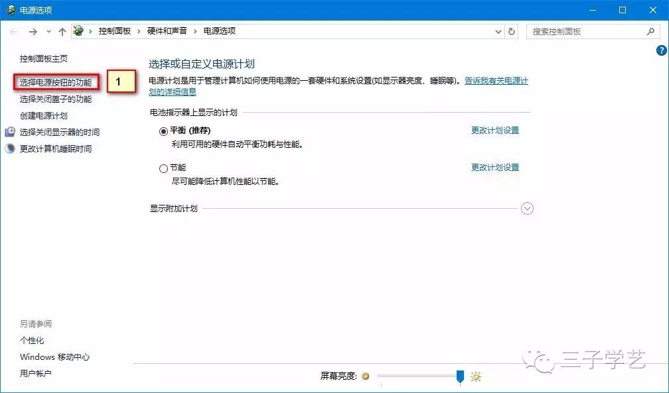Click the search magnifier icon
Image resolution: width=669 pixels, height=393 pixels.
click(651, 30)
